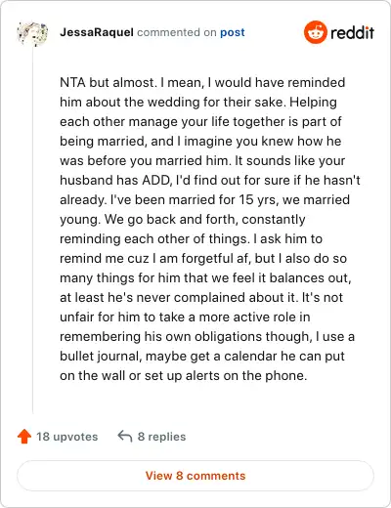391x508 pixels.
Task: Click the "8 replies" label
Action: click(x=161, y=437)
